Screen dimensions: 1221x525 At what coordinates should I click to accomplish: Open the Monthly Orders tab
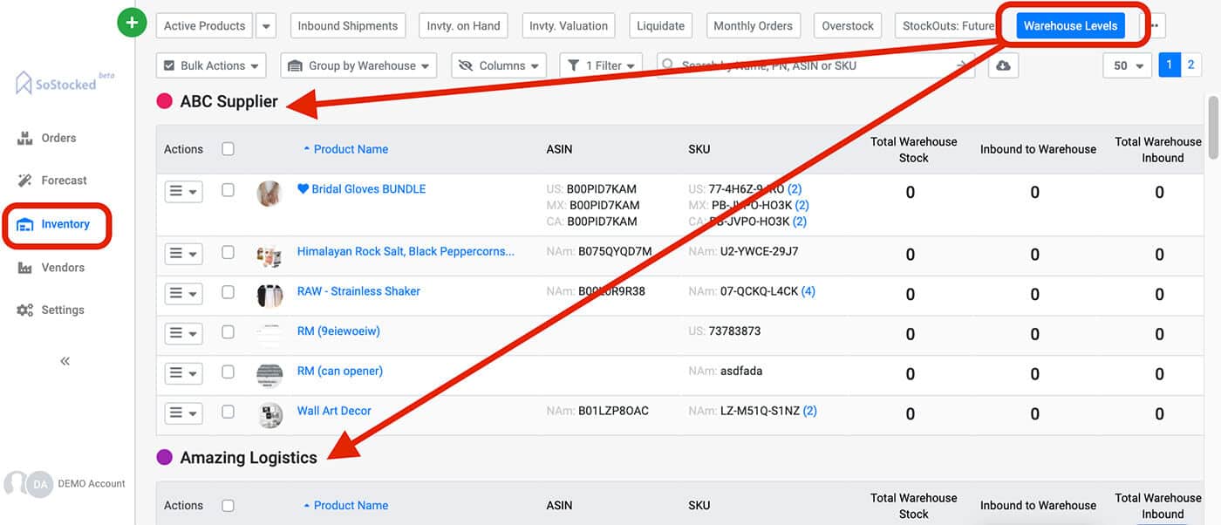point(753,25)
